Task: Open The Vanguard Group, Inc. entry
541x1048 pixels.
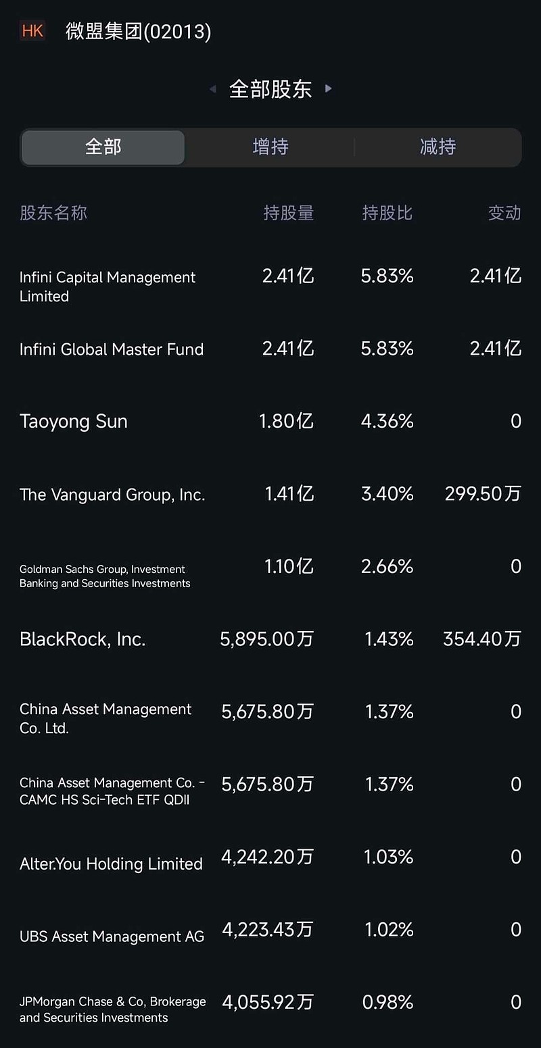Action: (112, 495)
